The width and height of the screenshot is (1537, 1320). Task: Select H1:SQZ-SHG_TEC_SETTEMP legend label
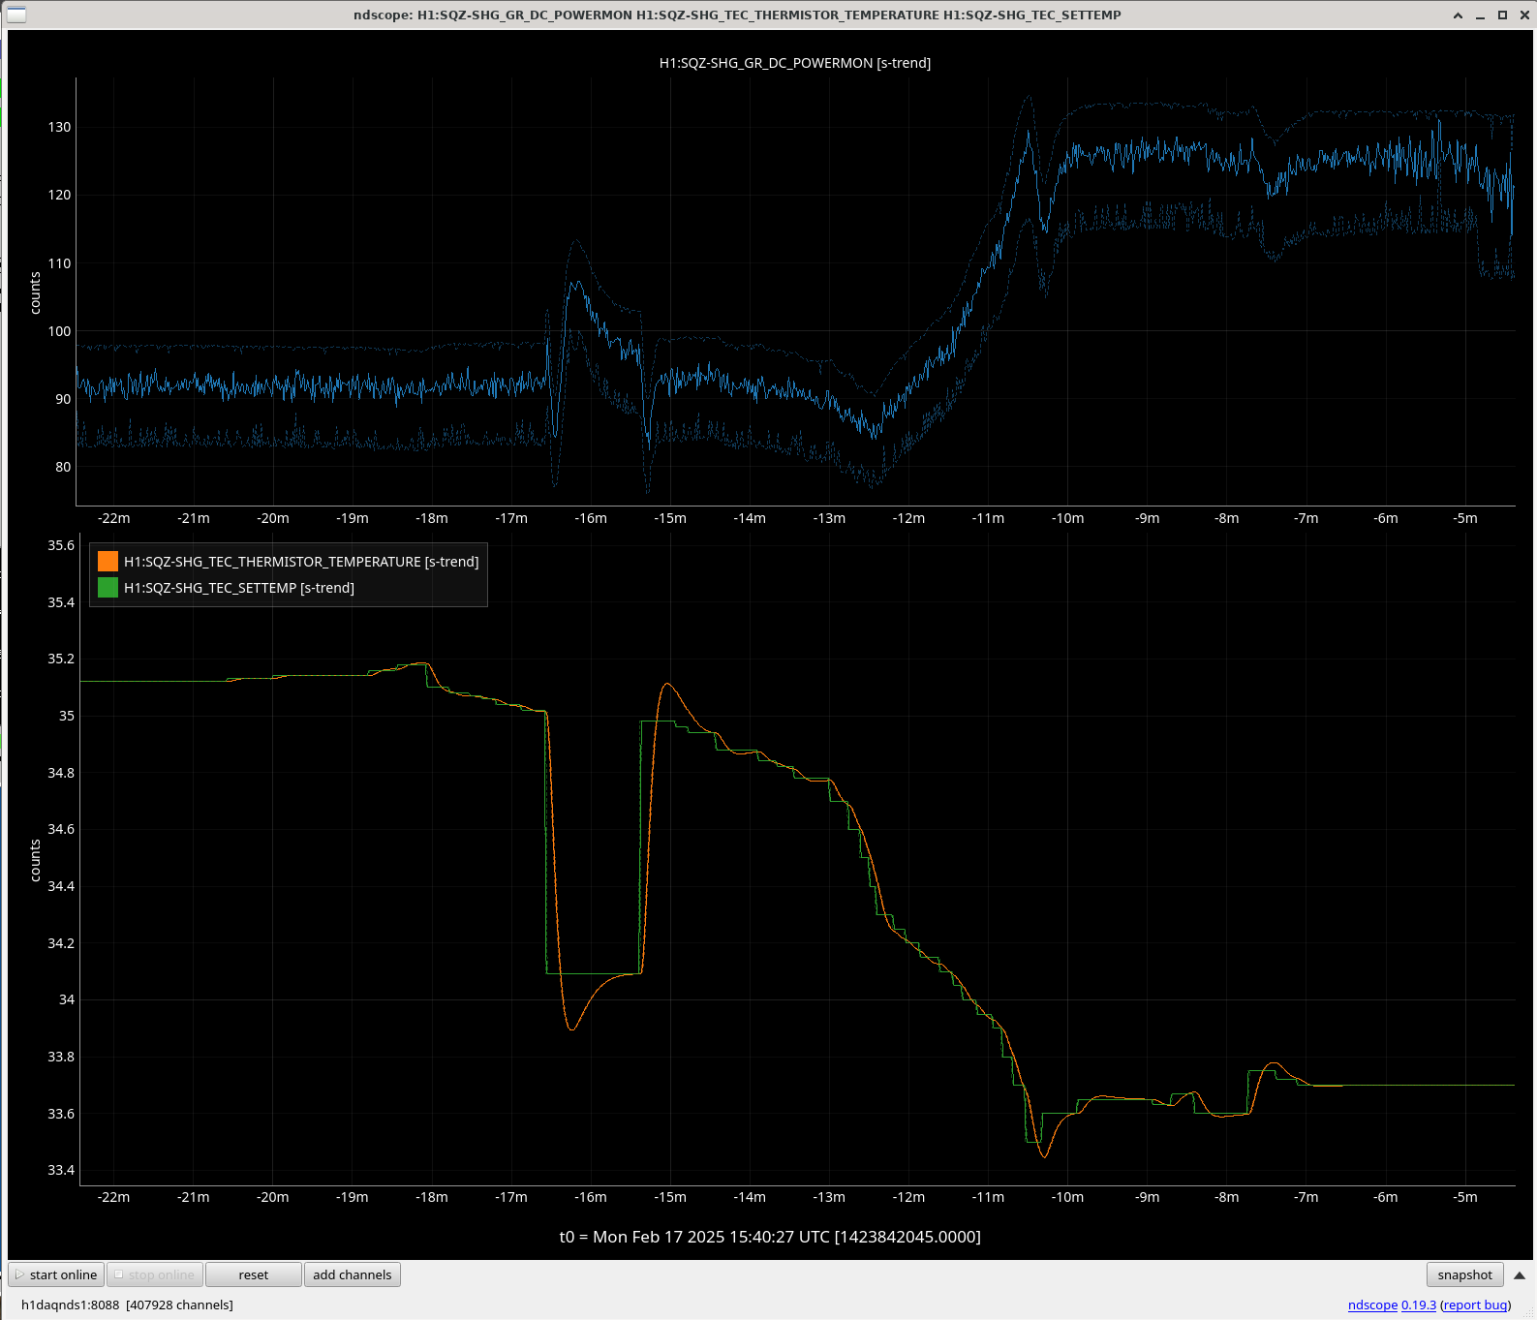click(239, 588)
